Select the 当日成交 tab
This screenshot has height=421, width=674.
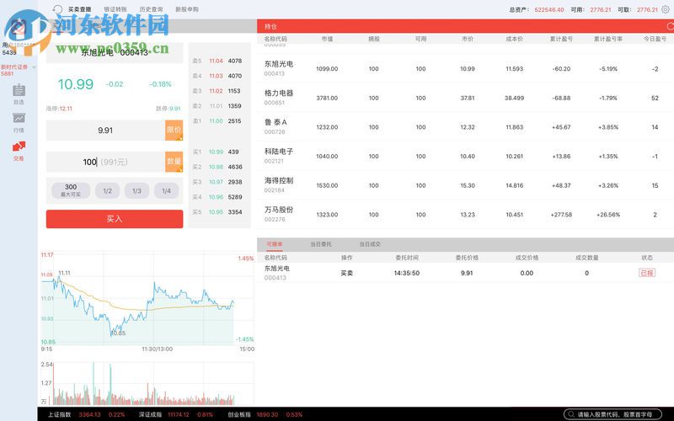[370, 244]
